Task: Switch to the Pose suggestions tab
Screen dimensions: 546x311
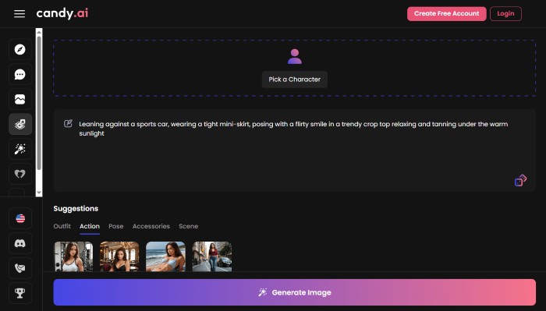Action: point(116,226)
